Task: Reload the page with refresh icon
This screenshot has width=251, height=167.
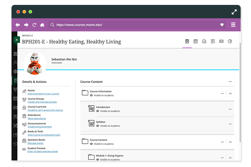Action: coord(34,25)
